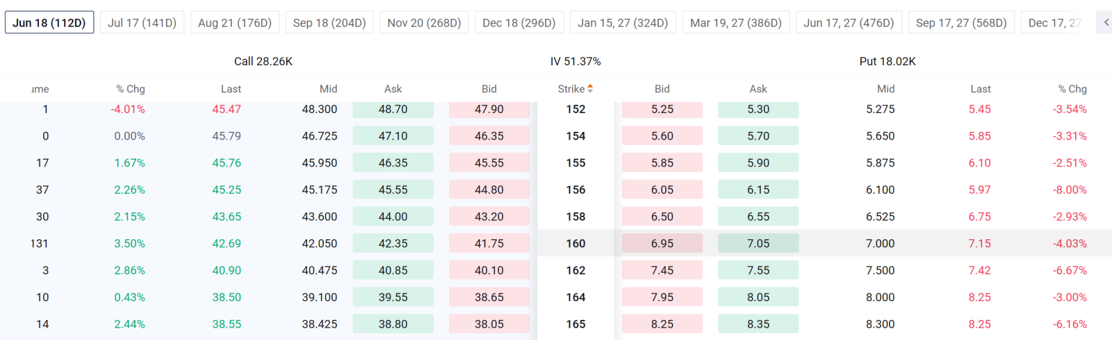1112x340 pixels.
Task: Click the call bid price 41.75 at strike 160
Action: coord(489,244)
